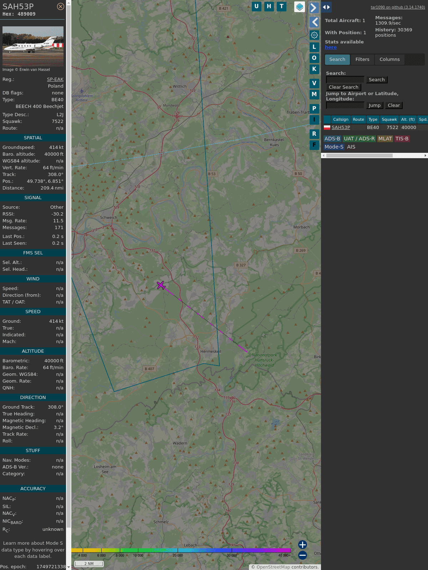Click the Jump button

click(x=374, y=105)
